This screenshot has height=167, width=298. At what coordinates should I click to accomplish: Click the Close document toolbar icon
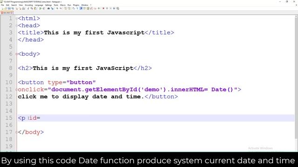pos(17,8)
